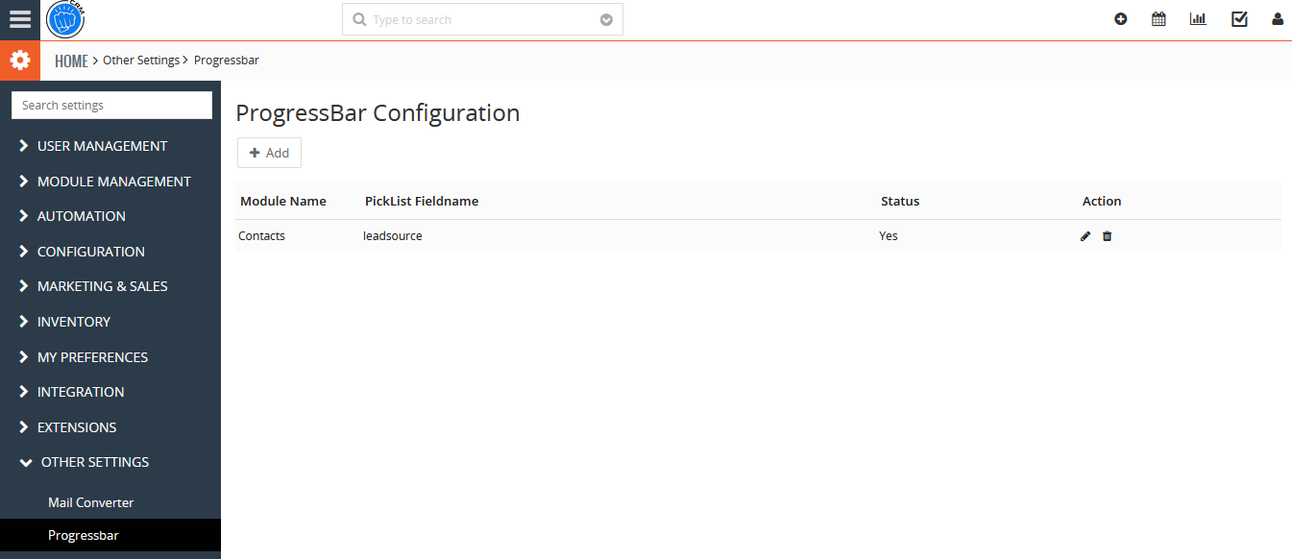Expand the Module Management section
The width and height of the screenshot is (1292, 559).
point(113,182)
